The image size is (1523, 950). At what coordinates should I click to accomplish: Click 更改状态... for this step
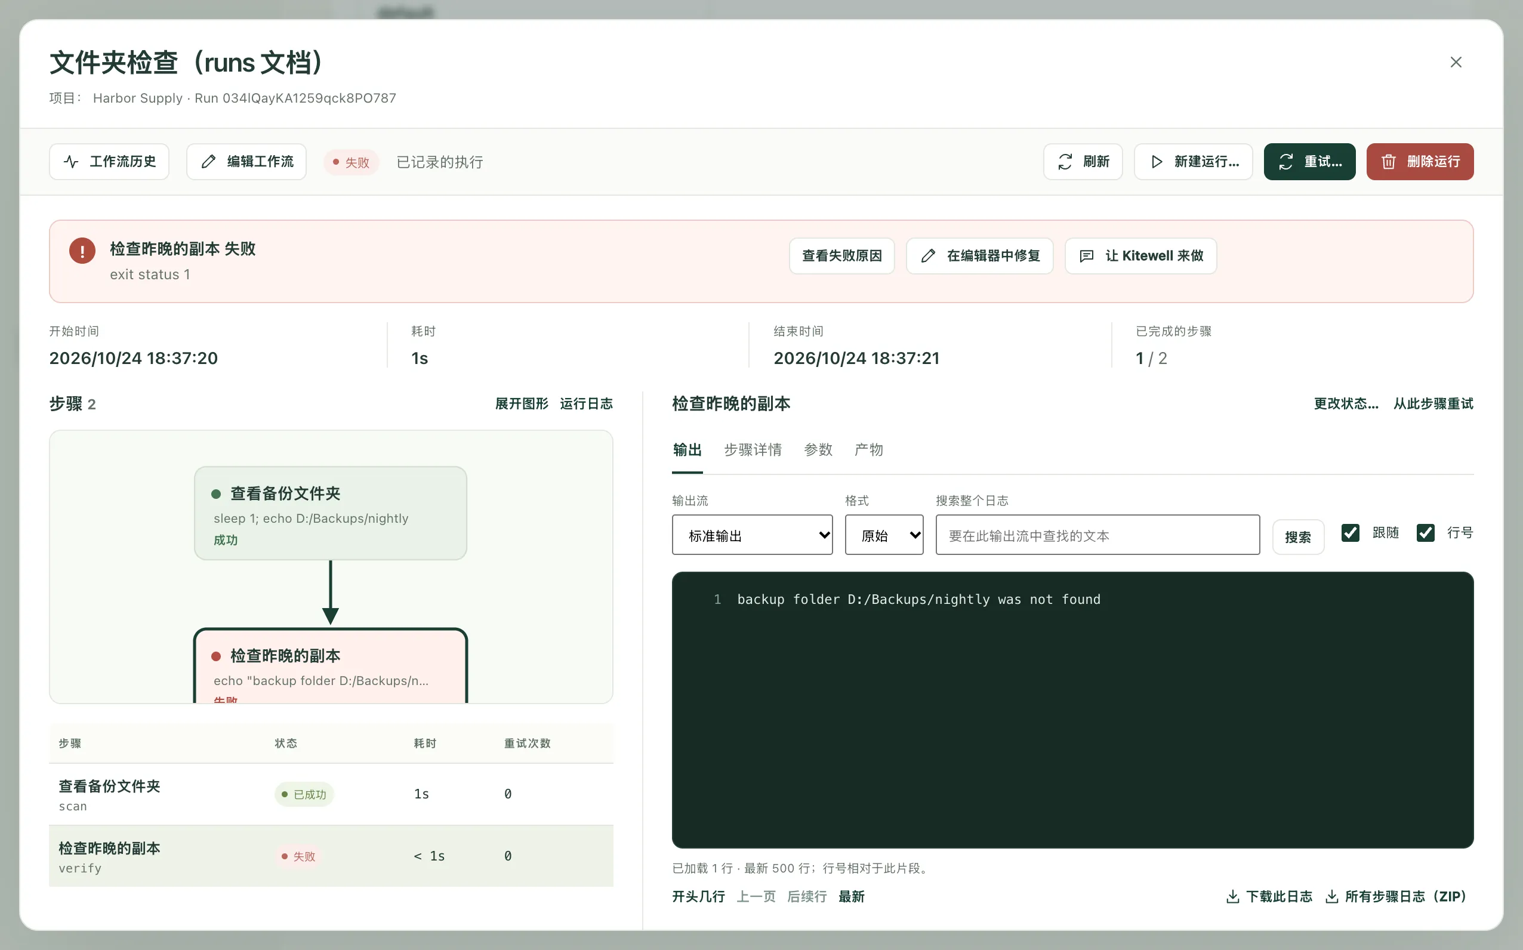1346,403
